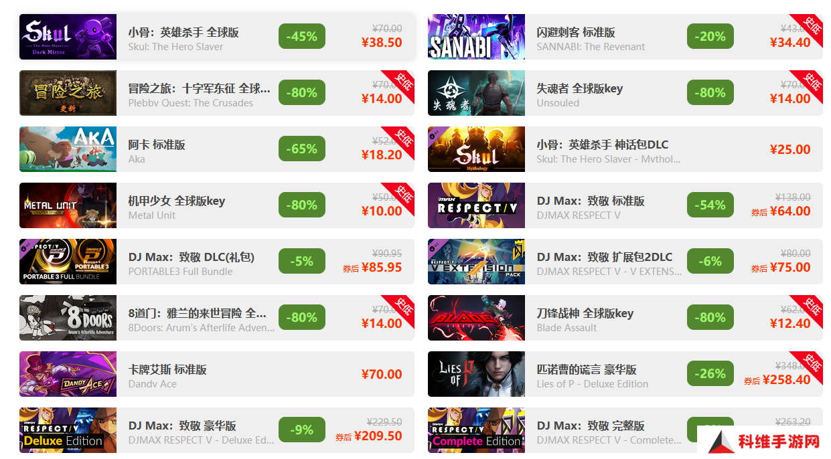831x459 pixels.
Task: Click the -45% discount badge for Skul
Action: (302, 37)
